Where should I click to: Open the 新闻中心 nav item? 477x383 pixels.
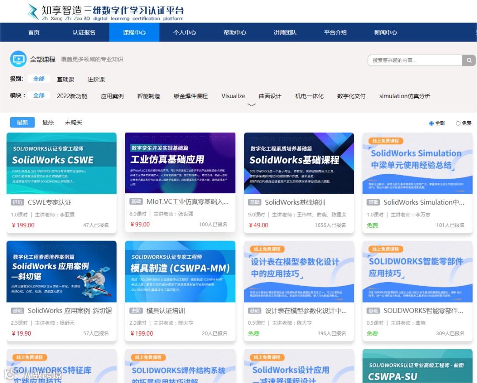[385, 32]
